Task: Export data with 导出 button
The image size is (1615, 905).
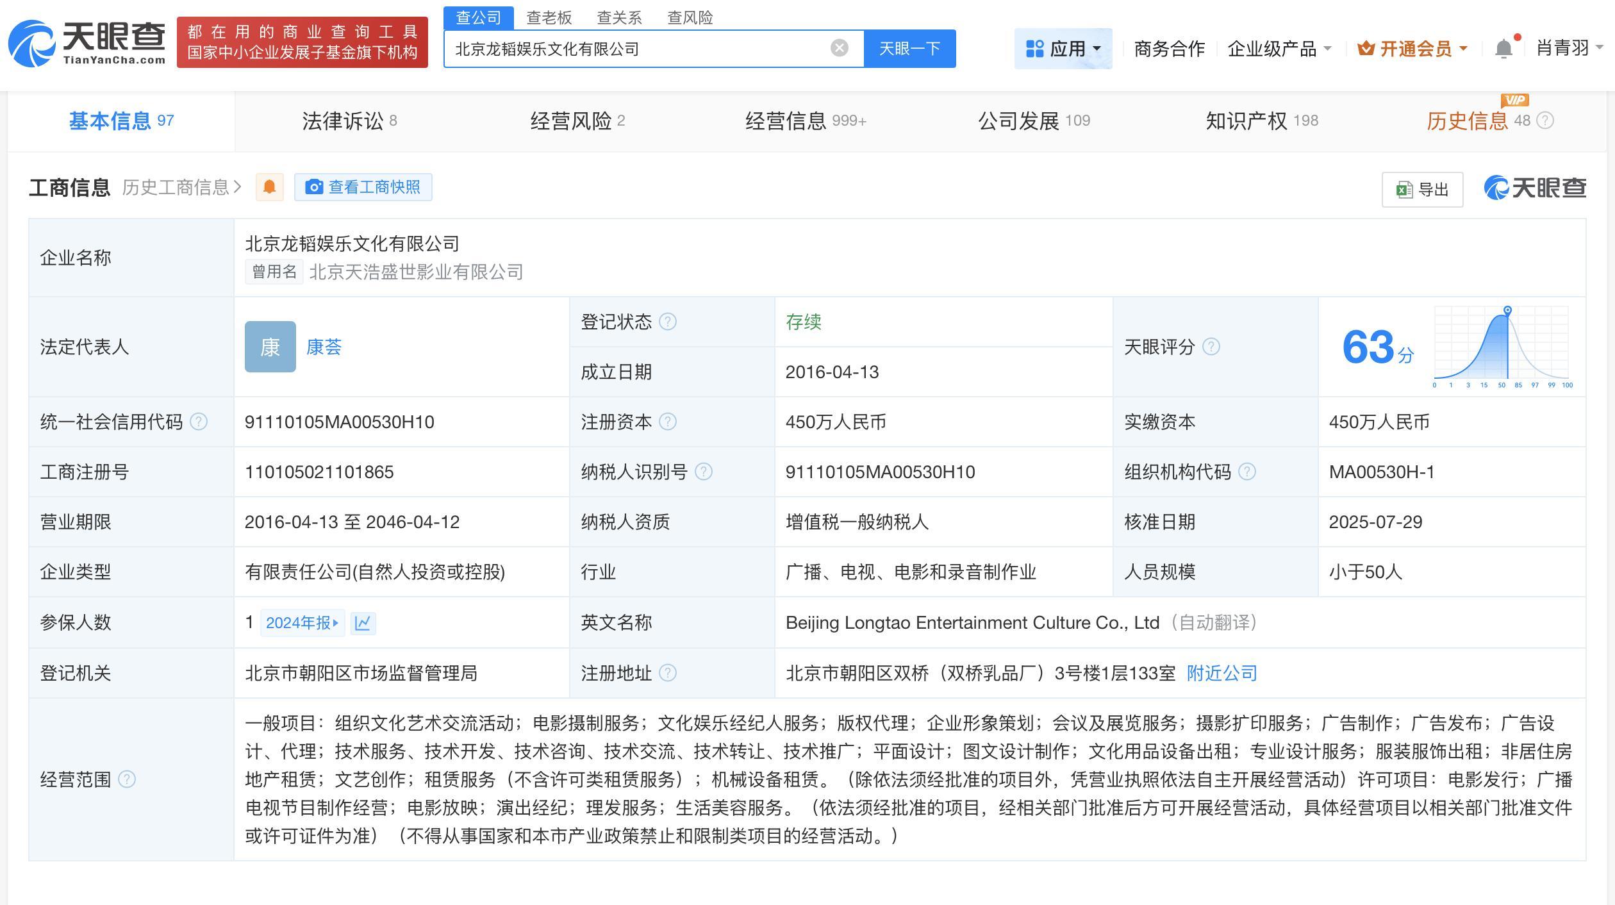Action: click(x=1422, y=190)
